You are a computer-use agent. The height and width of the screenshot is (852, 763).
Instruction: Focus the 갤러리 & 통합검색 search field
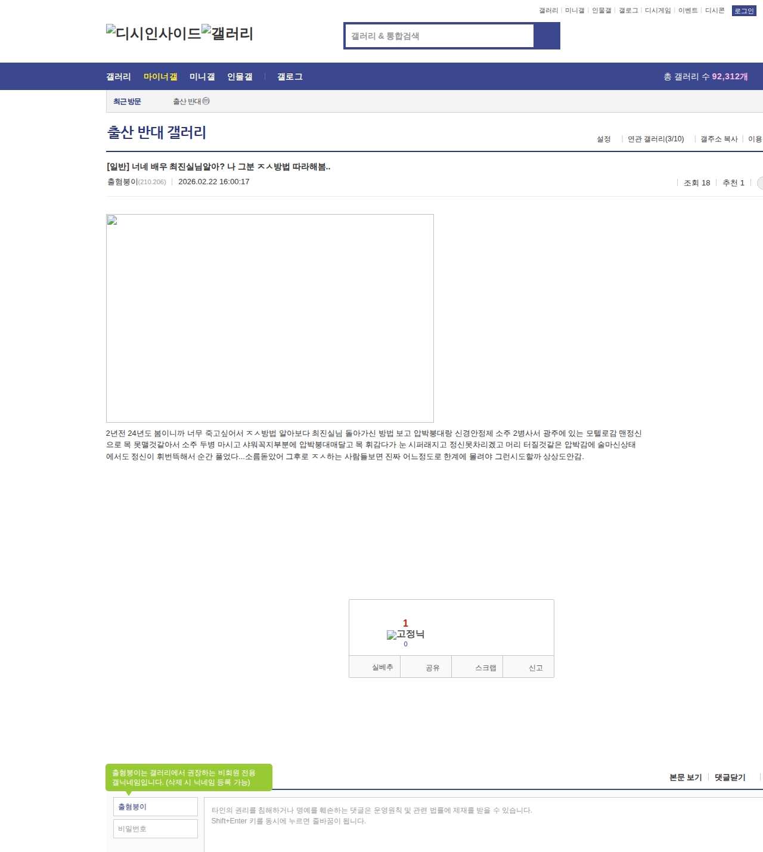pos(439,36)
